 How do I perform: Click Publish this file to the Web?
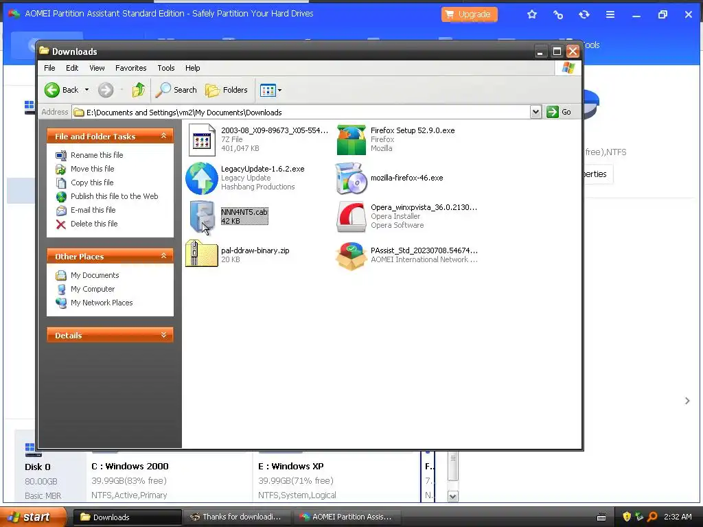(115, 196)
